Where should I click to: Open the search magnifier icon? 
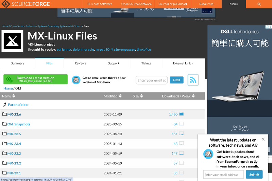[x=259, y=4]
